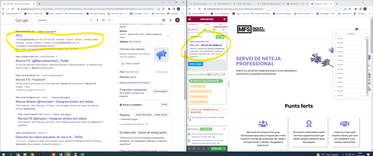Remove the 'servei neteja' keyword tag

[204, 86]
